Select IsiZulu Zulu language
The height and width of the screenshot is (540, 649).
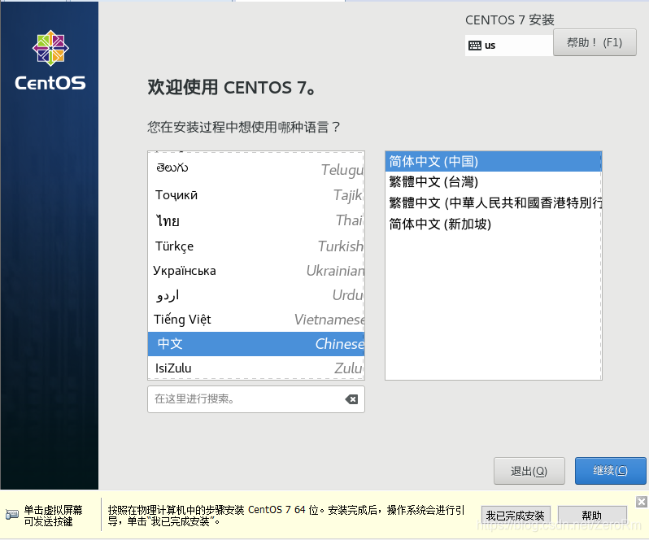[256, 368]
